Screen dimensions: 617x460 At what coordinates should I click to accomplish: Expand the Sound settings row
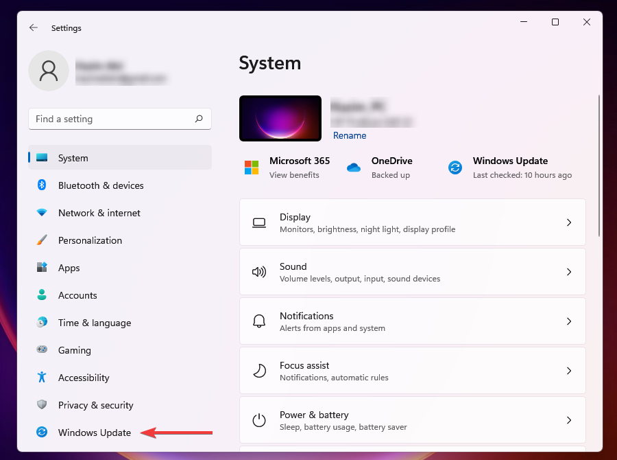[569, 272]
